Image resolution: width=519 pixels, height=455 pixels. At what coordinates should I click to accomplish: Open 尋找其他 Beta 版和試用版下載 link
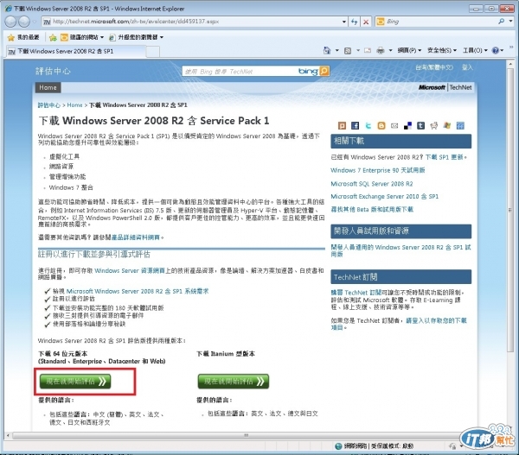(x=372, y=210)
